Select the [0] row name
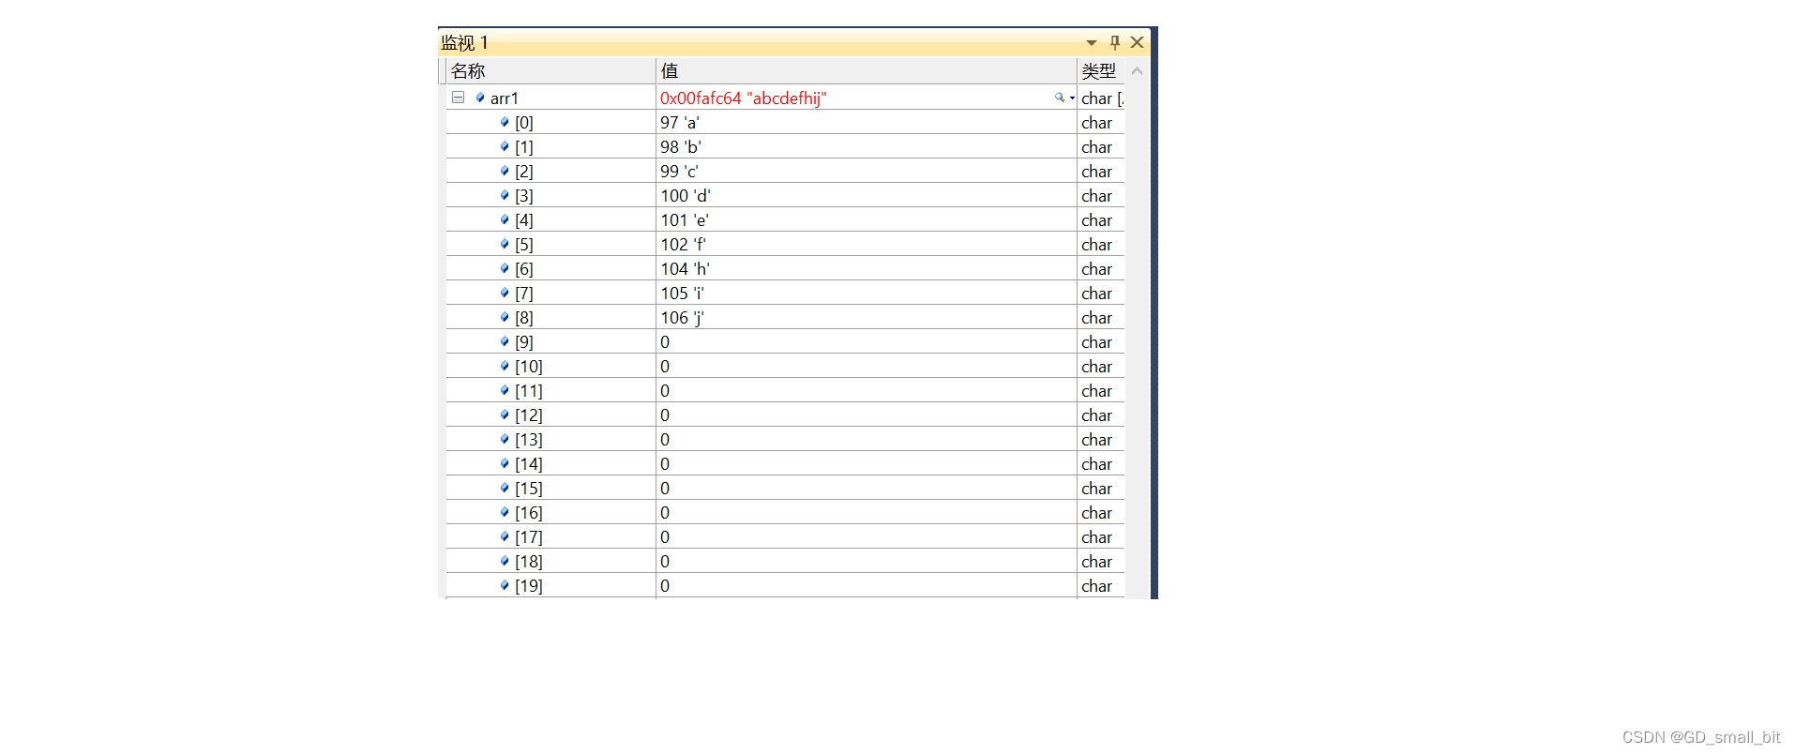Viewport: 1795px width, 754px height. tap(524, 123)
